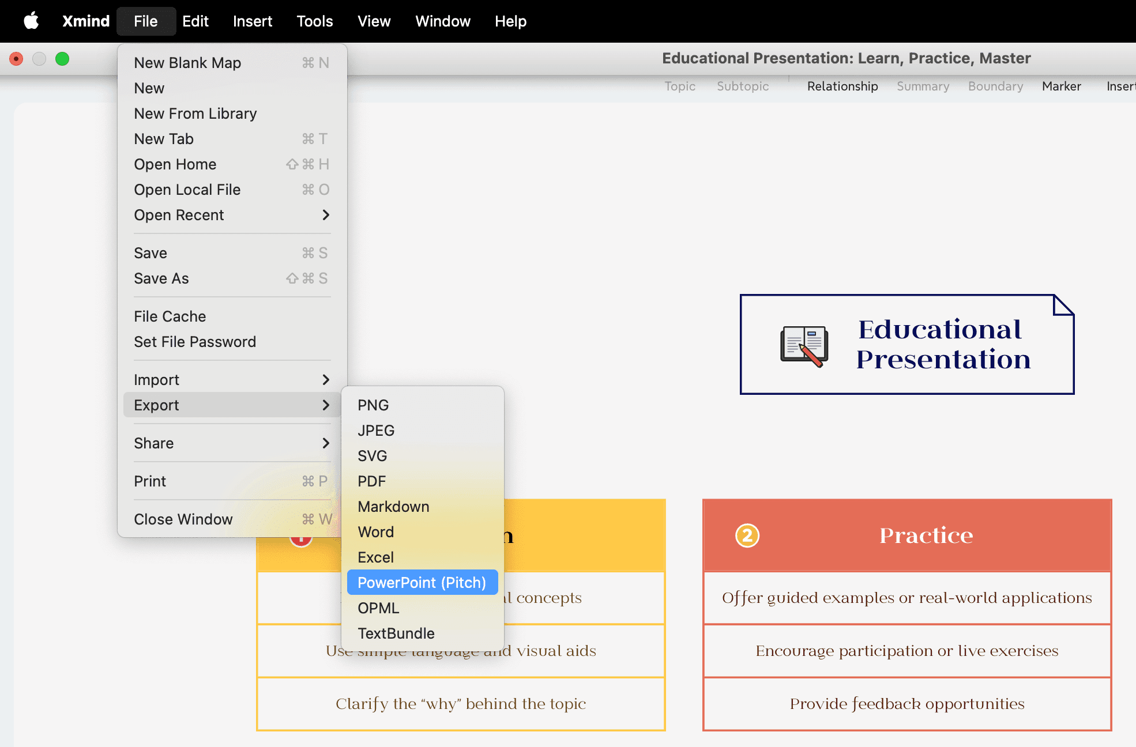The width and height of the screenshot is (1136, 747).
Task: Export as Excel
Action: pyautogui.click(x=423, y=557)
